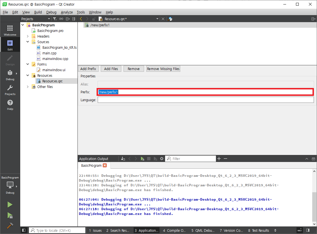
Task: Maximize the Application Output pane
Action: tap(313, 159)
